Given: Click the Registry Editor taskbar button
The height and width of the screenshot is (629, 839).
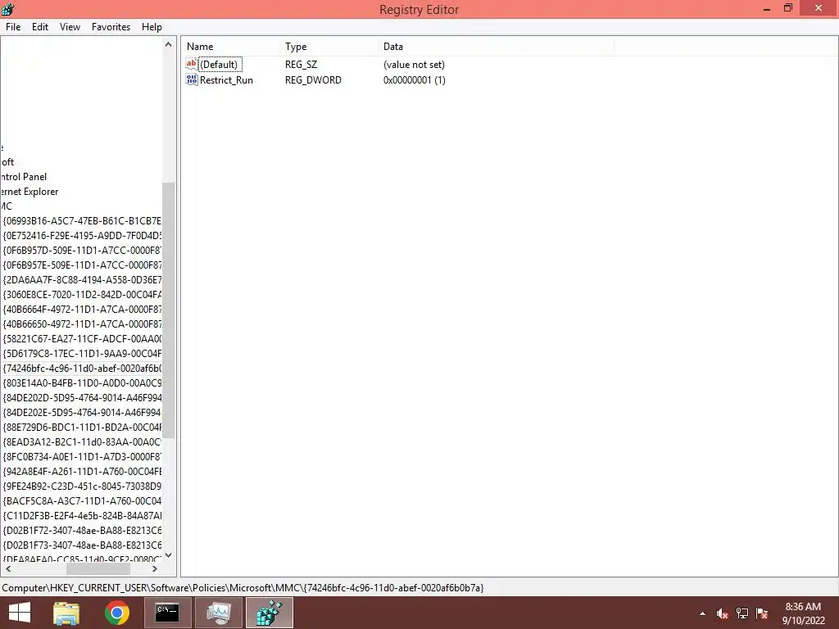Looking at the screenshot, I should (269, 613).
